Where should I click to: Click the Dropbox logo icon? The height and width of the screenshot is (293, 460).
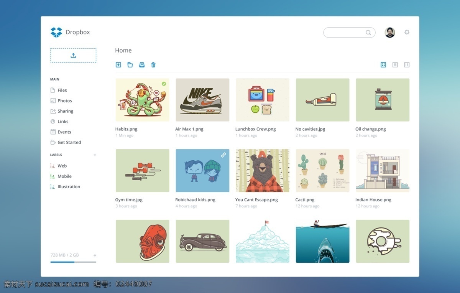[x=56, y=32]
